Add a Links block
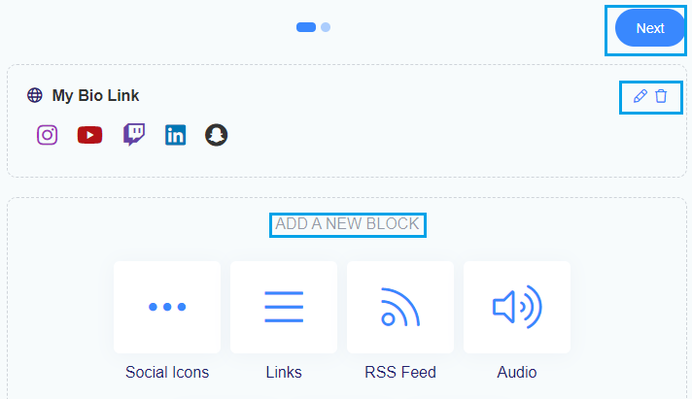The image size is (692, 399). click(284, 307)
